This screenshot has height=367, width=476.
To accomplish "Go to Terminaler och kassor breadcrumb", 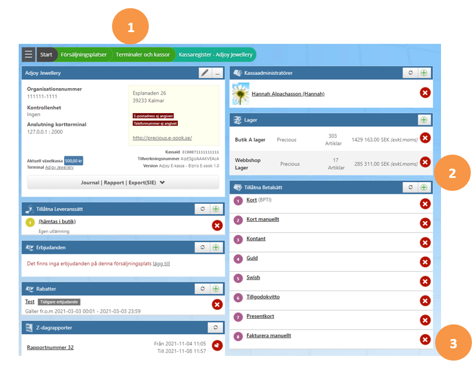I will (143, 55).
